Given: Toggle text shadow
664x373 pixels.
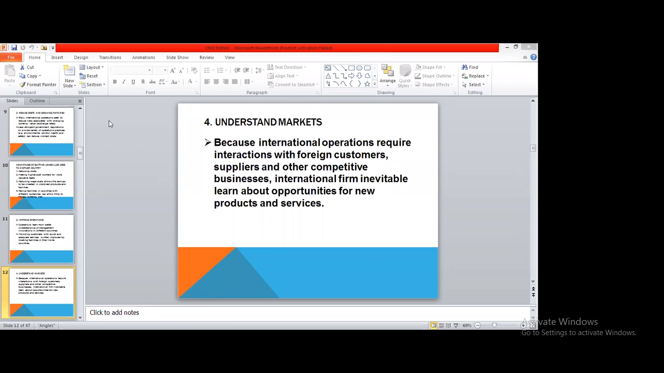Looking at the screenshot, I should click(x=142, y=82).
